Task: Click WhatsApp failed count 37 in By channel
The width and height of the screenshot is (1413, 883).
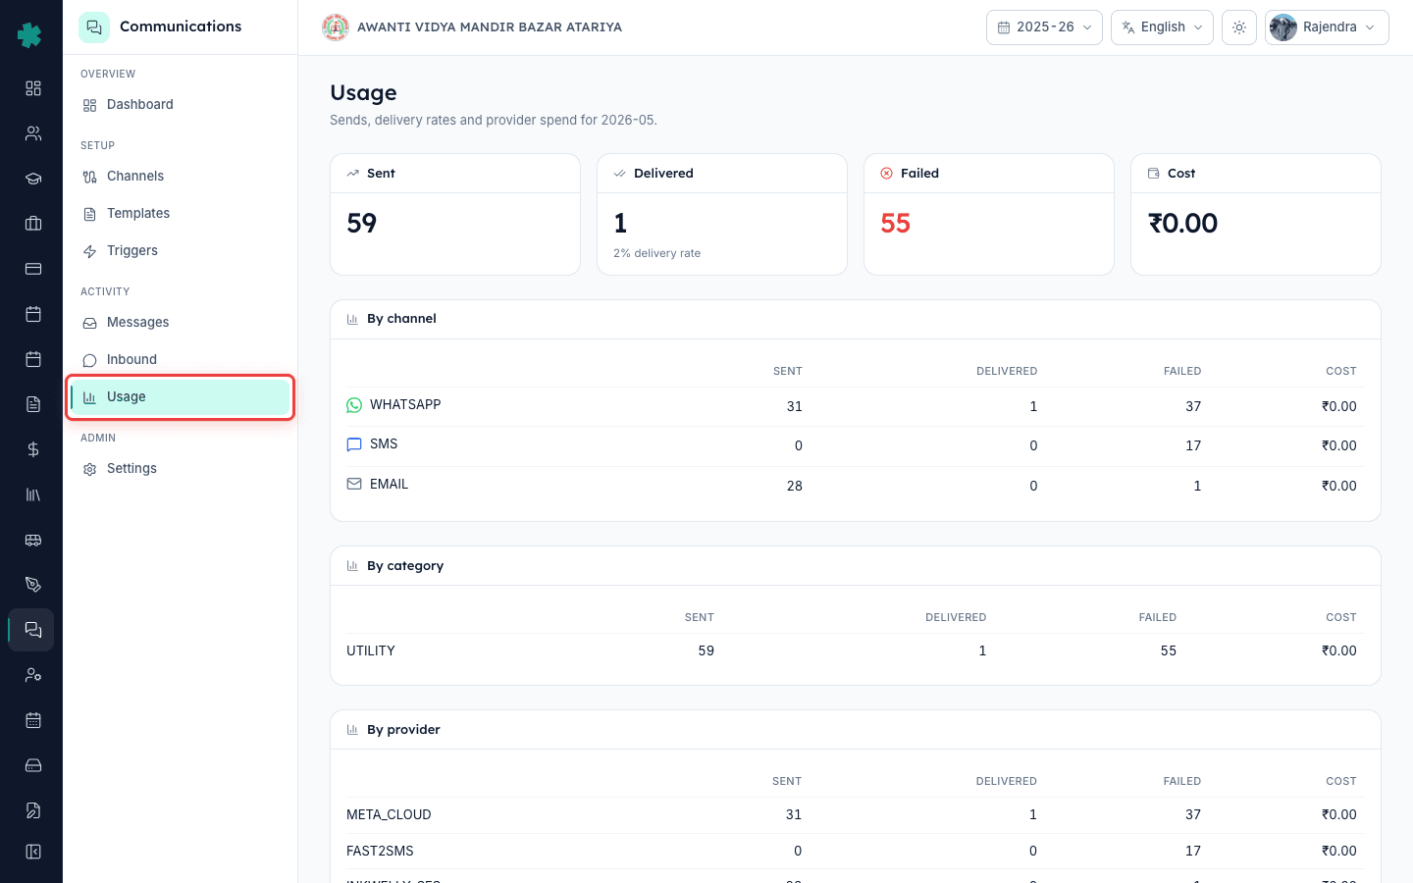Action: click(x=1193, y=406)
